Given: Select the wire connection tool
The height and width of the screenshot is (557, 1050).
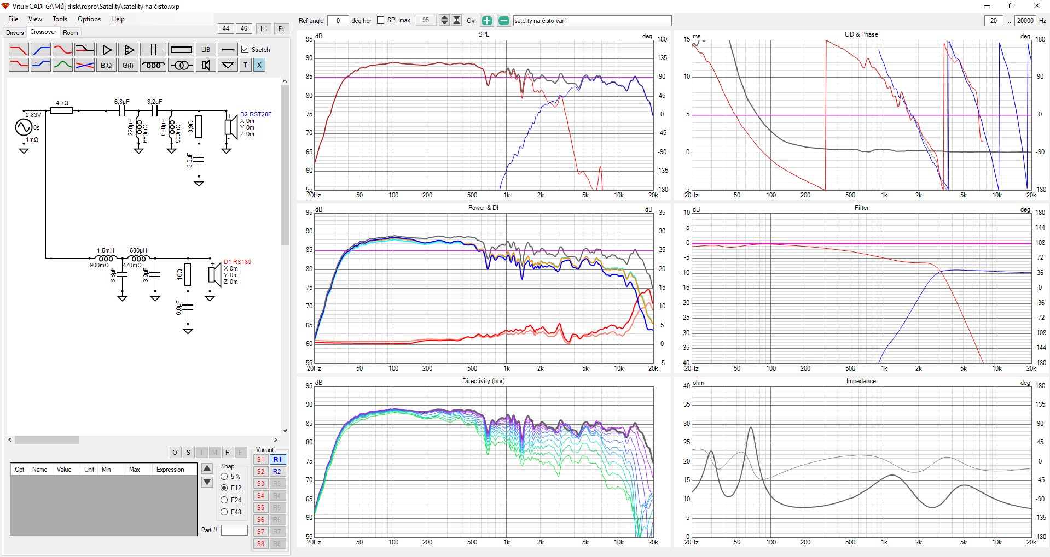Looking at the screenshot, I should 228,50.
